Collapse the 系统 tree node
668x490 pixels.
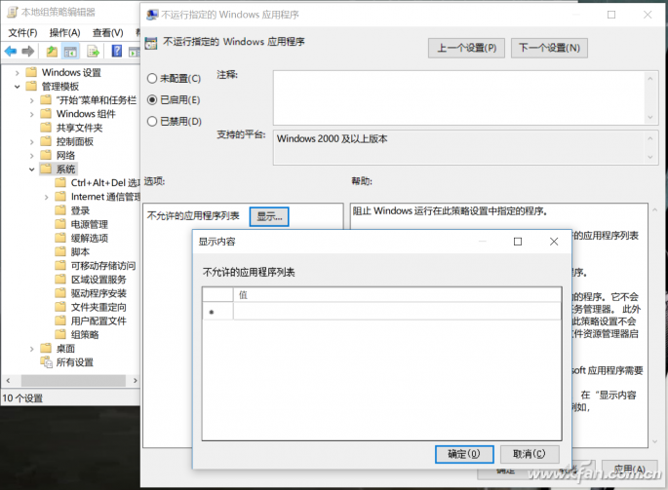[x=31, y=170]
